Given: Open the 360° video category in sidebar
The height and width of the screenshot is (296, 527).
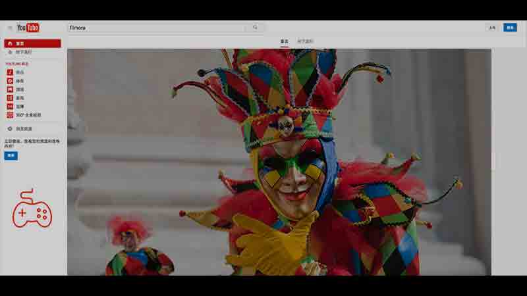Looking at the screenshot, I should point(24,115).
